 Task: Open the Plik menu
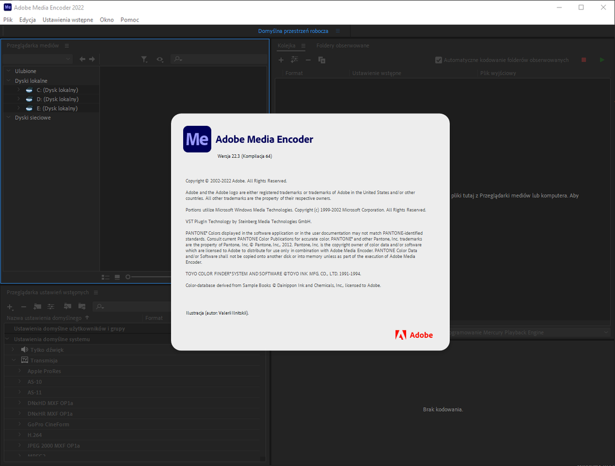[8, 20]
